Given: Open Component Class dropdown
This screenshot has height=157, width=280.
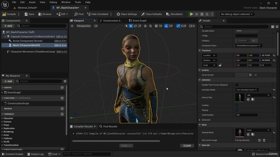Looking at the screenshot, I should click(x=248, y=45).
